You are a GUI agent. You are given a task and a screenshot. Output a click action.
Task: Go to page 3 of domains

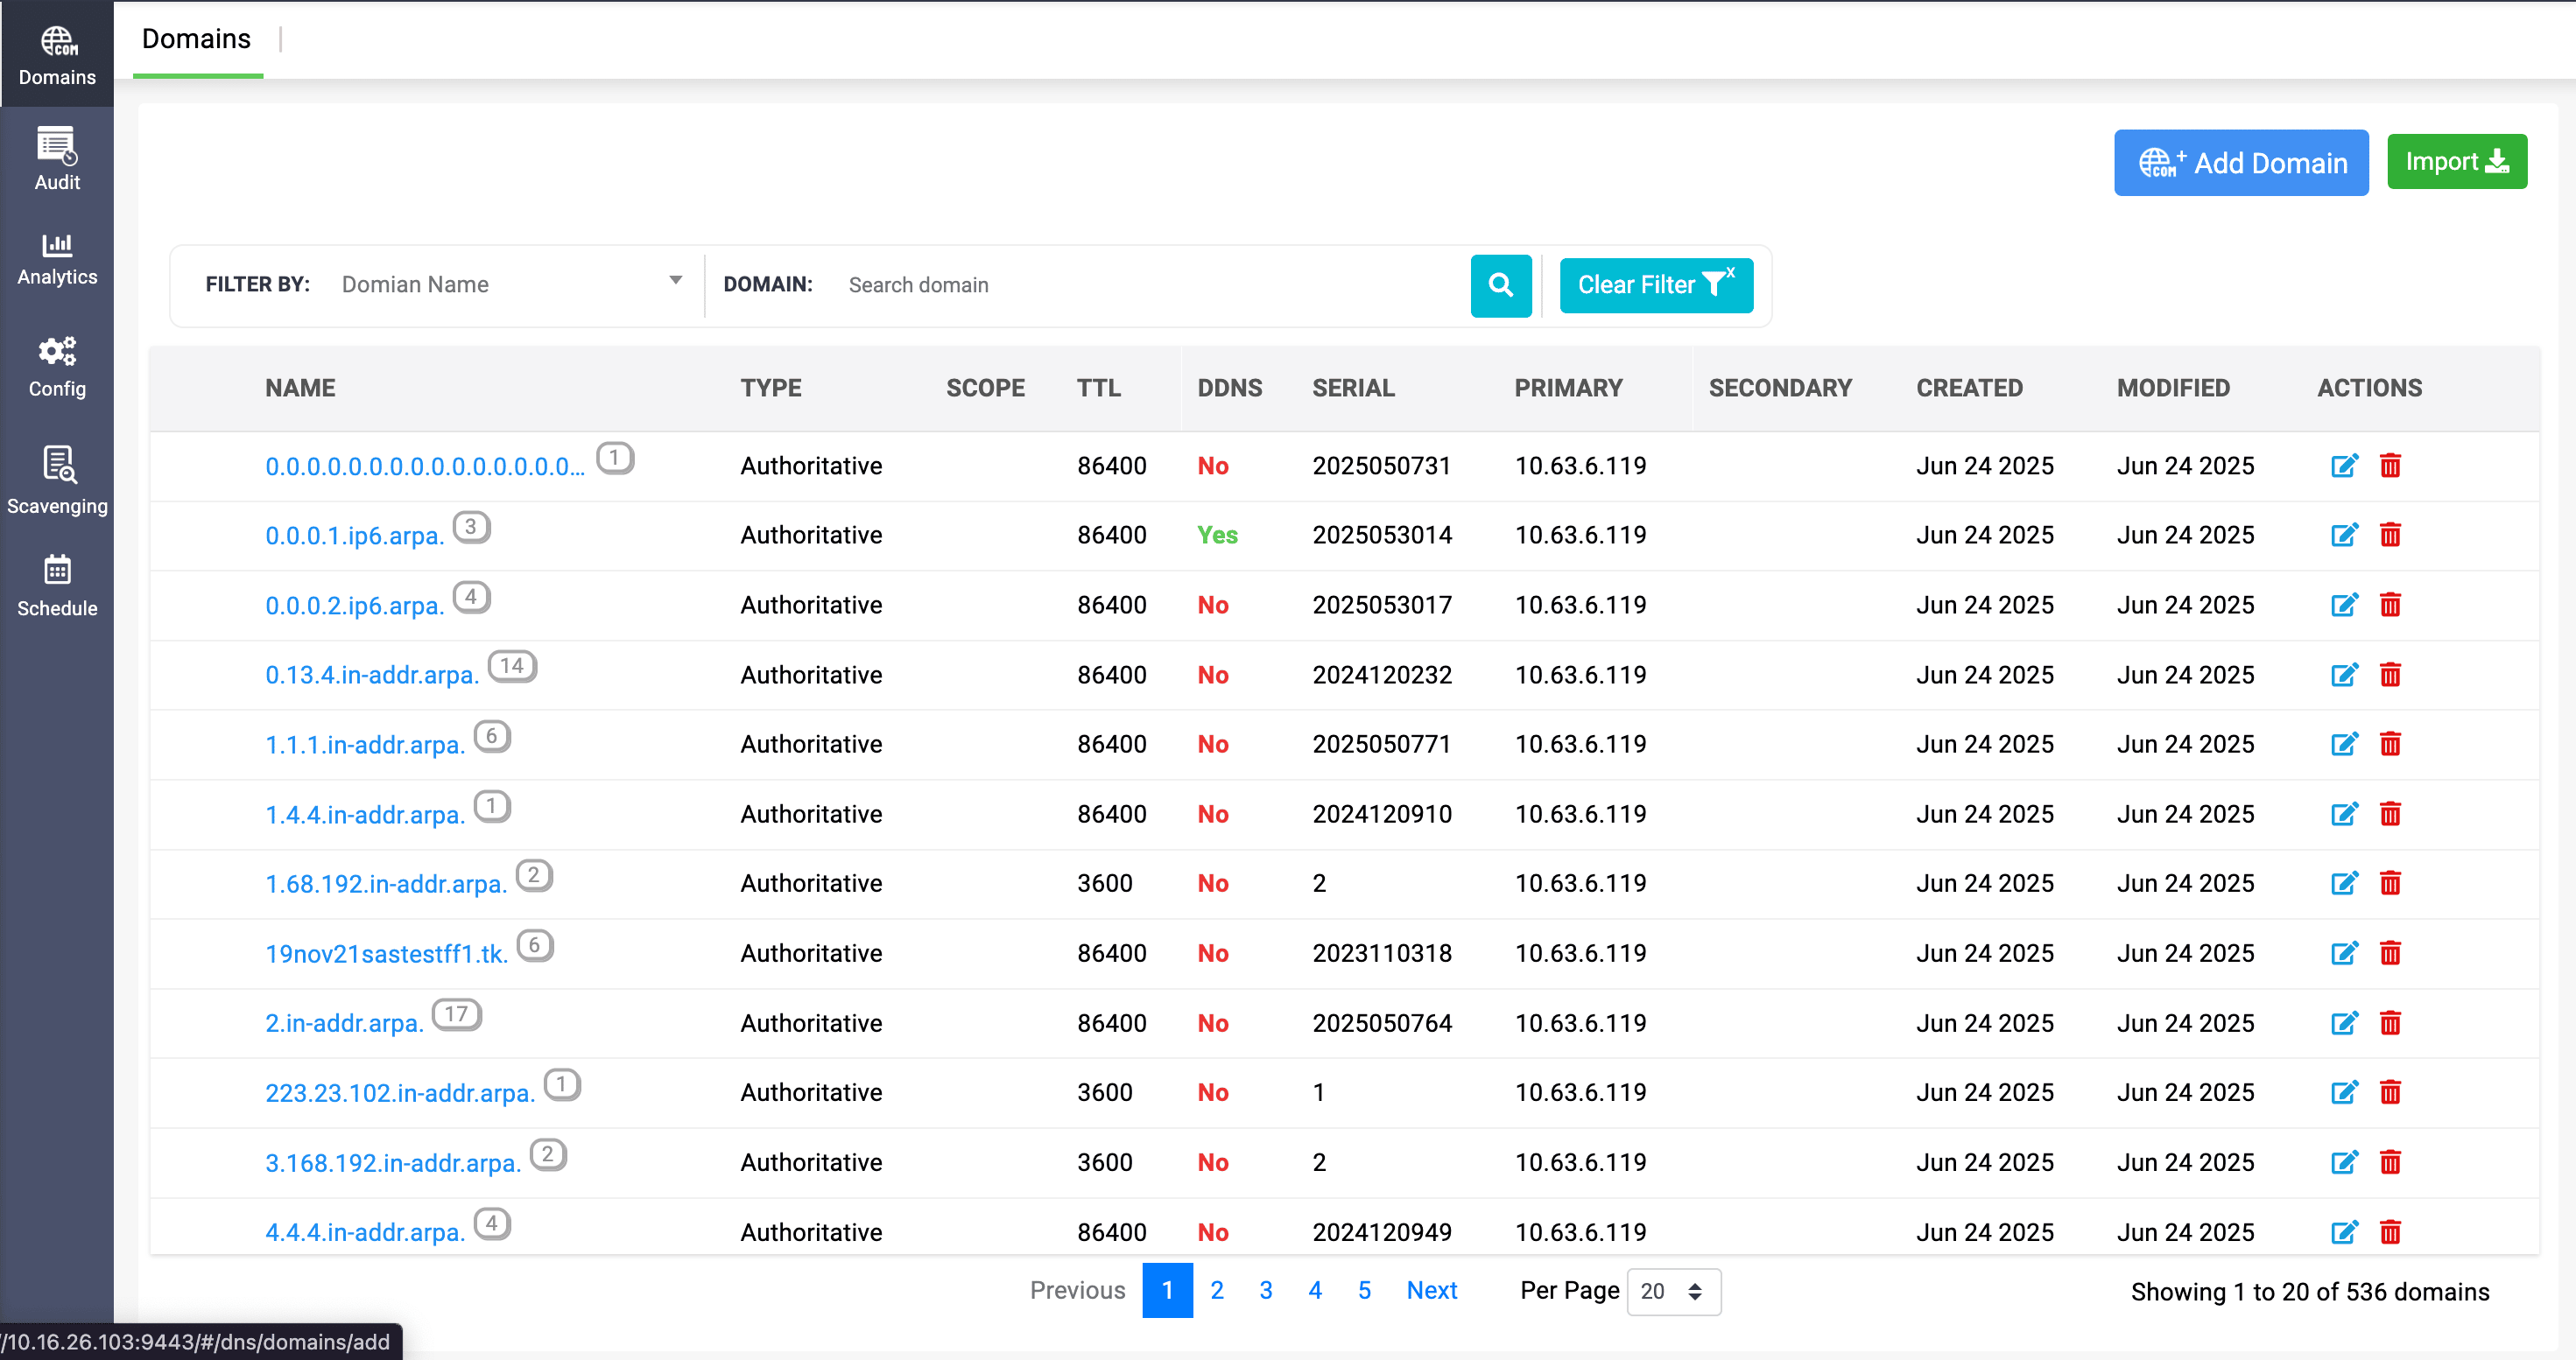1265,1290
